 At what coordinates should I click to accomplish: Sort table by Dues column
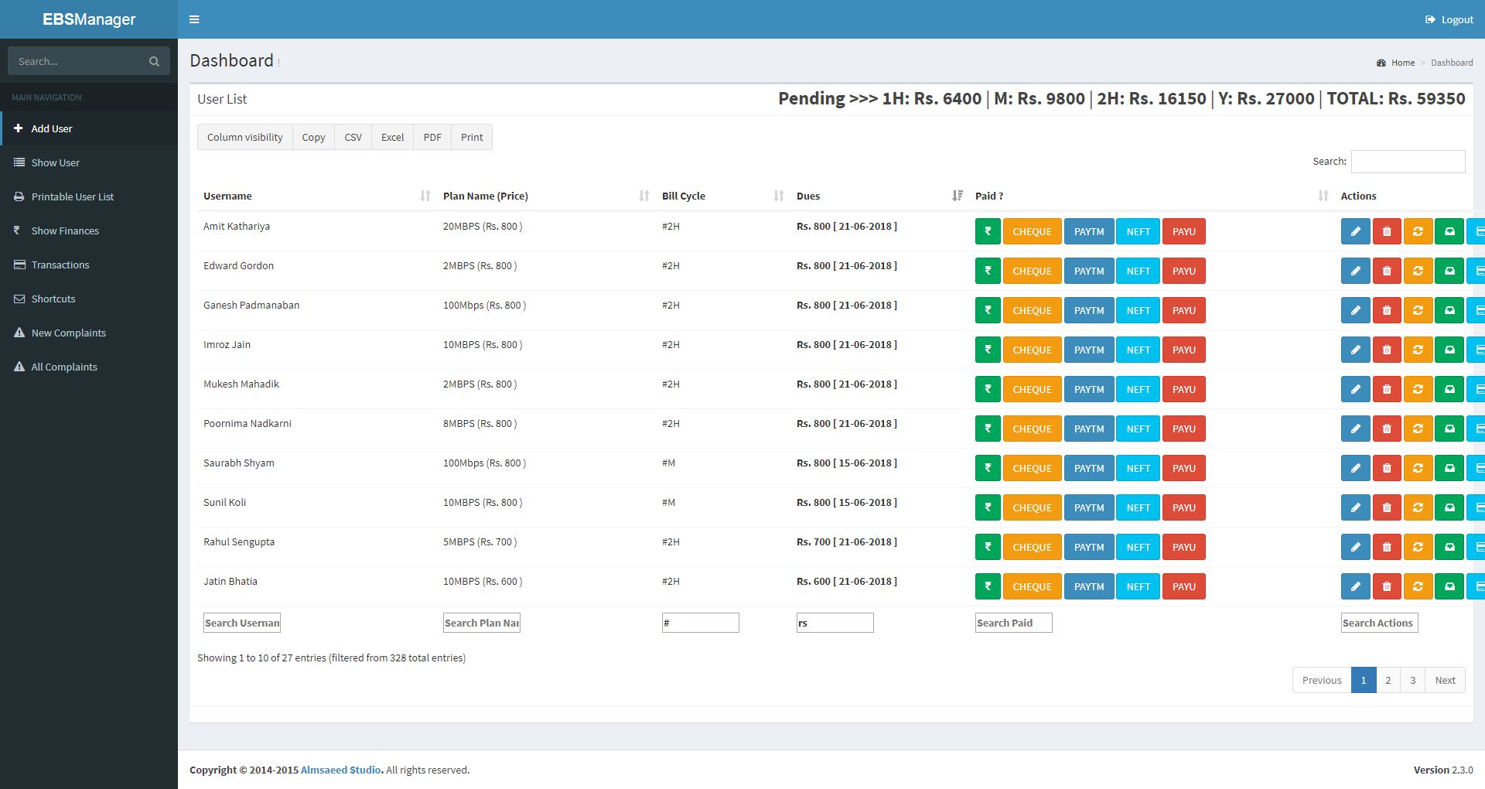[879, 196]
